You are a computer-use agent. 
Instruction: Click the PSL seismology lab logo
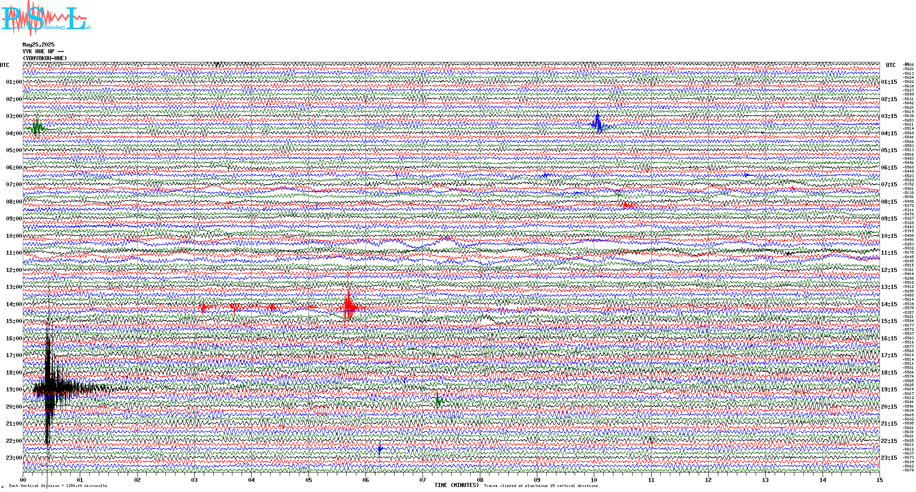(46, 18)
